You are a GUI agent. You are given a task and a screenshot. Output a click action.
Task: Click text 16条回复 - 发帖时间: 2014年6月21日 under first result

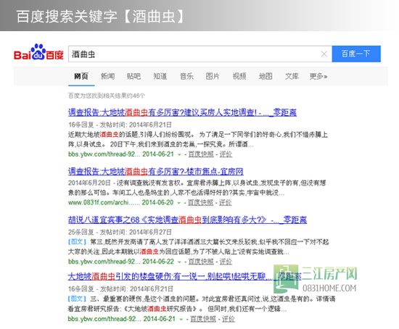[120, 125]
